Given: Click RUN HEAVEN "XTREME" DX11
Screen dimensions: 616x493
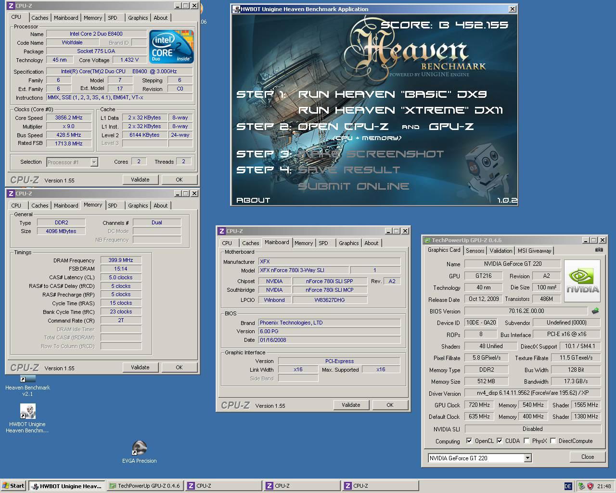Looking at the screenshot, I should tap(400, 110).
